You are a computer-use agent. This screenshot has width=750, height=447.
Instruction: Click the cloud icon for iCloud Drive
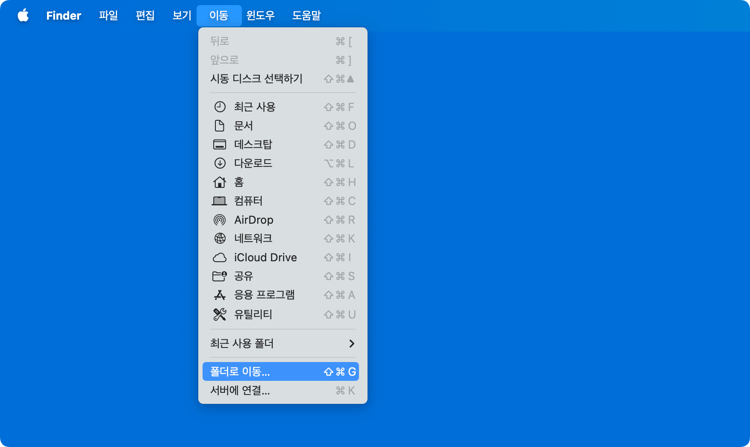click(220, 257)
